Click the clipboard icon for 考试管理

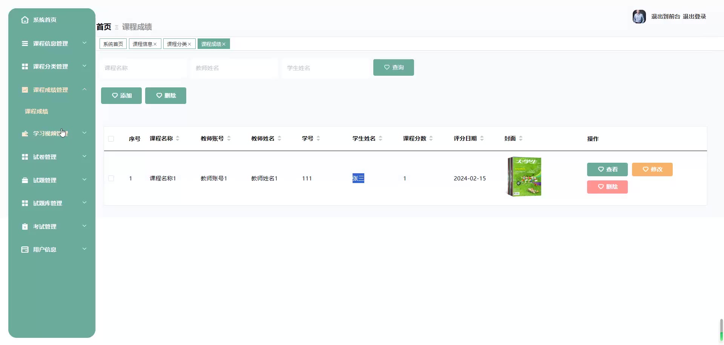point(25,226)
